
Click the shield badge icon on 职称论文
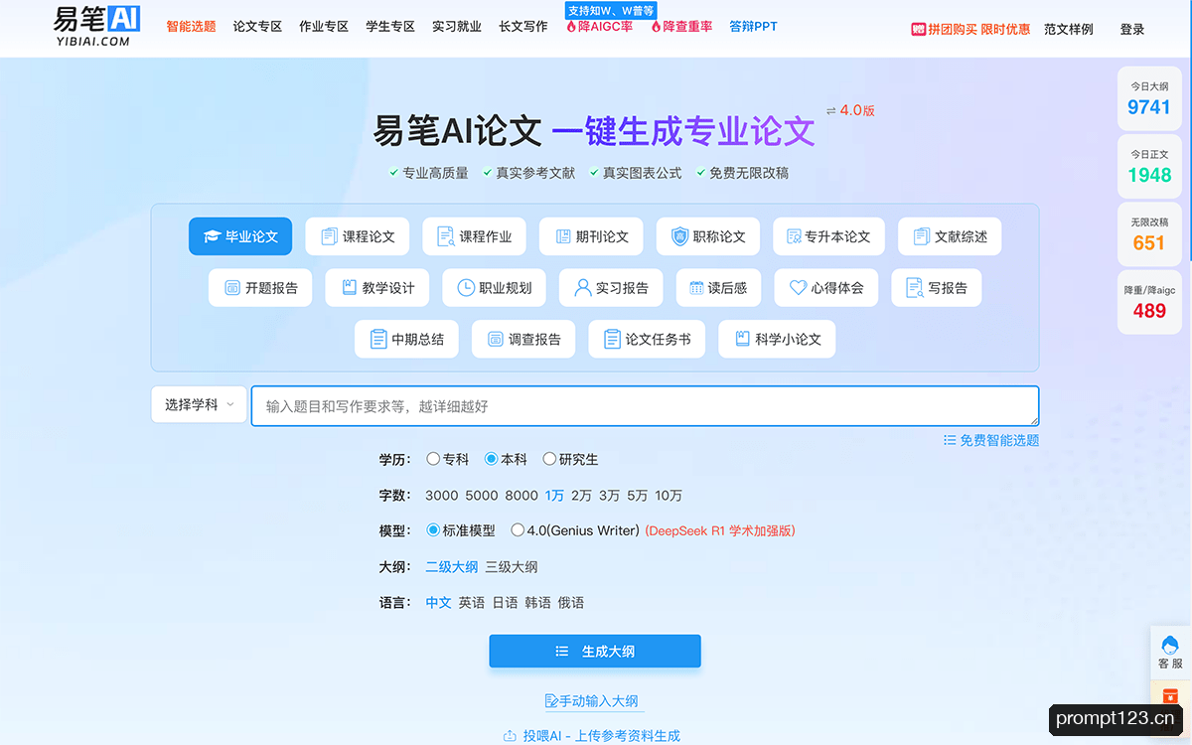click(679, 236)
